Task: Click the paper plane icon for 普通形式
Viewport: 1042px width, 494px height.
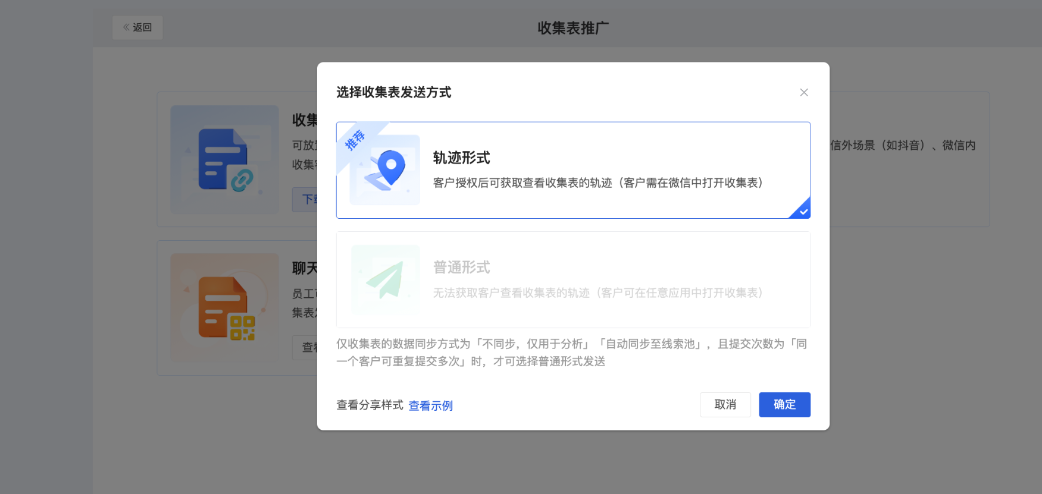Action: point(385,279)
